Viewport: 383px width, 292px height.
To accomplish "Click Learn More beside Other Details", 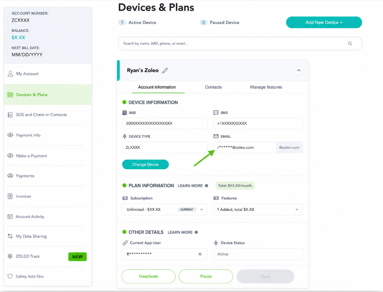I will coord(180,232).
